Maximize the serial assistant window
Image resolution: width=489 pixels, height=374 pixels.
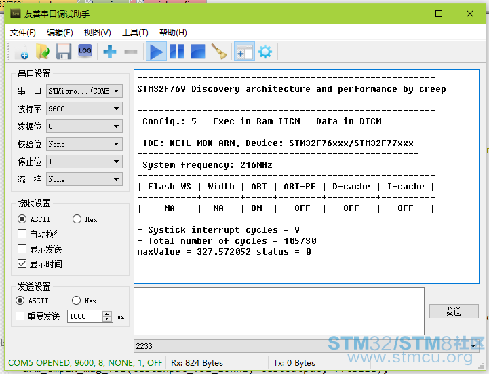[x=439, y=14]
